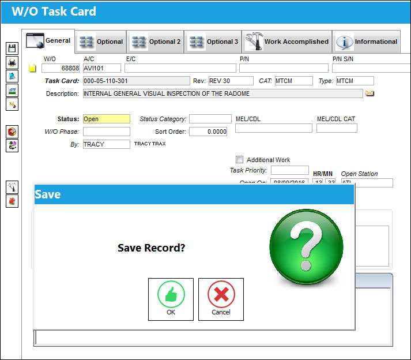Switch to the General tab
Screen dimensions: 411x360
pos(48,41)
